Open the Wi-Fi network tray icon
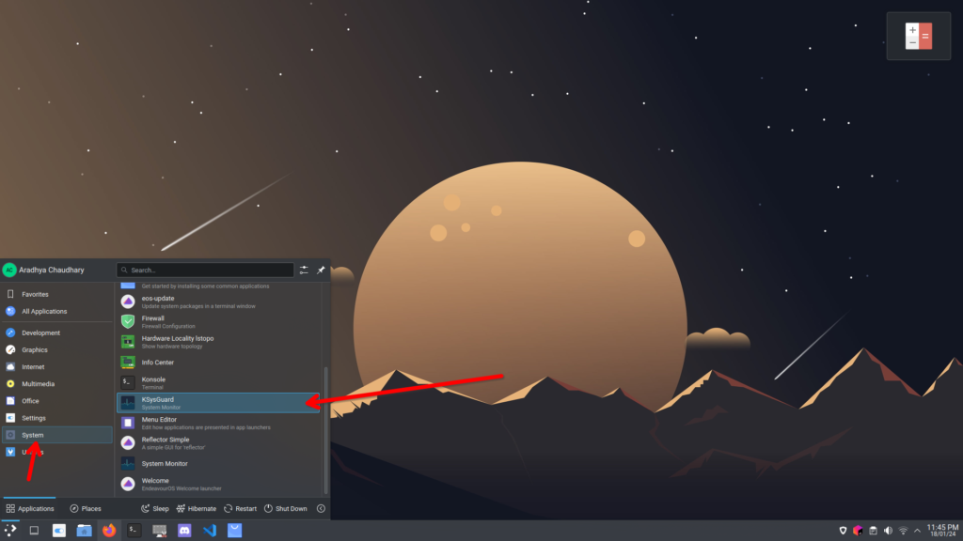963x541 pixels. pos(903,531)
